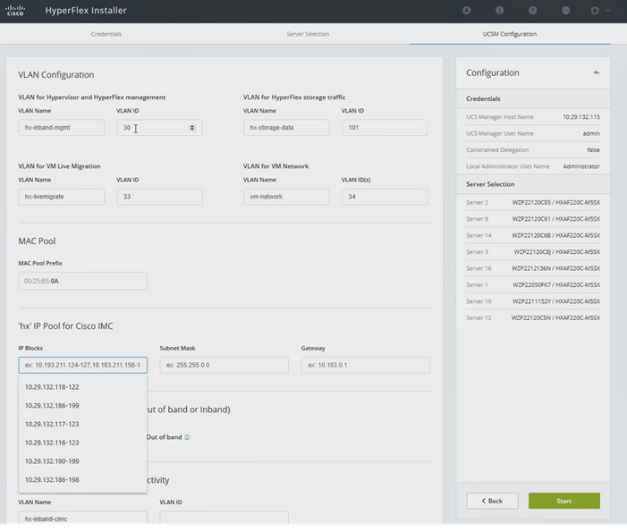
Task: Edit the vm-network VLAN Name field
Action: (x=286, y=197)
